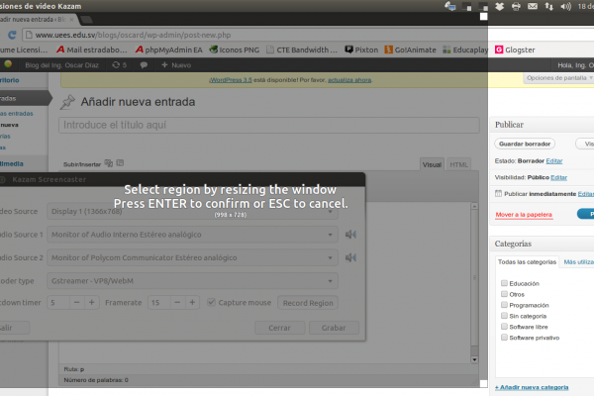Click the actualiza ahora link
The image size is (594, 396).
point(349,80)
